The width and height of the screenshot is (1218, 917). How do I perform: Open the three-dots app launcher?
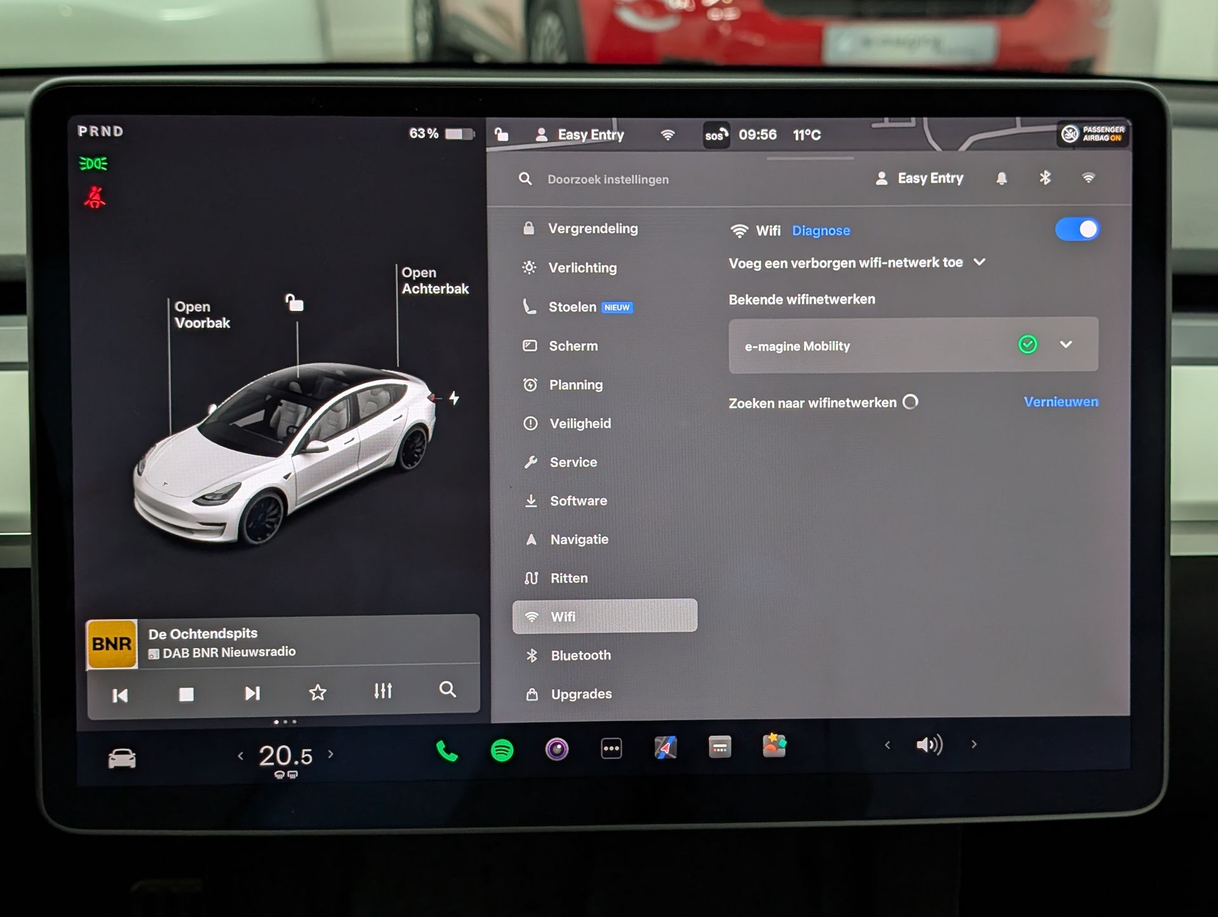point(611,749)
